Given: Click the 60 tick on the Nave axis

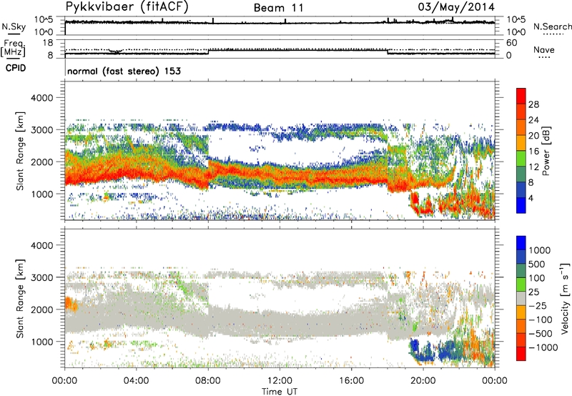Looking at the screenshot, I should point(512,43).
